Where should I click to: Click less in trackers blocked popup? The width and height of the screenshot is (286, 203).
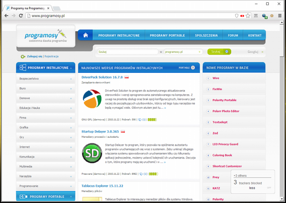pyautogui.click(x=252, y=188)
